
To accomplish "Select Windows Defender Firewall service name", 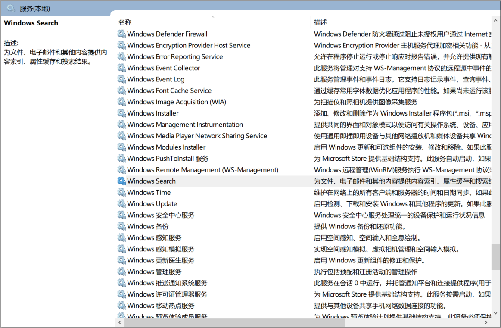I will pyautogui.click(x=167, y=34).
